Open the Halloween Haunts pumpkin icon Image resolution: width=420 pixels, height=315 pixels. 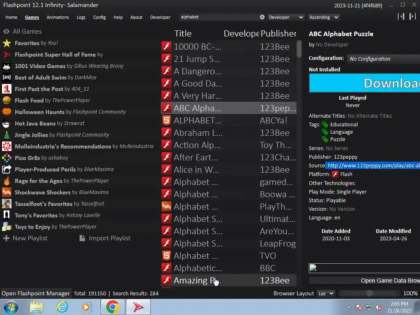[x=7, y=112]
